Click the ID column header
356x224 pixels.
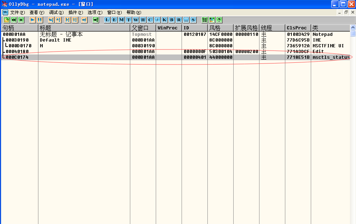[195, 28]
